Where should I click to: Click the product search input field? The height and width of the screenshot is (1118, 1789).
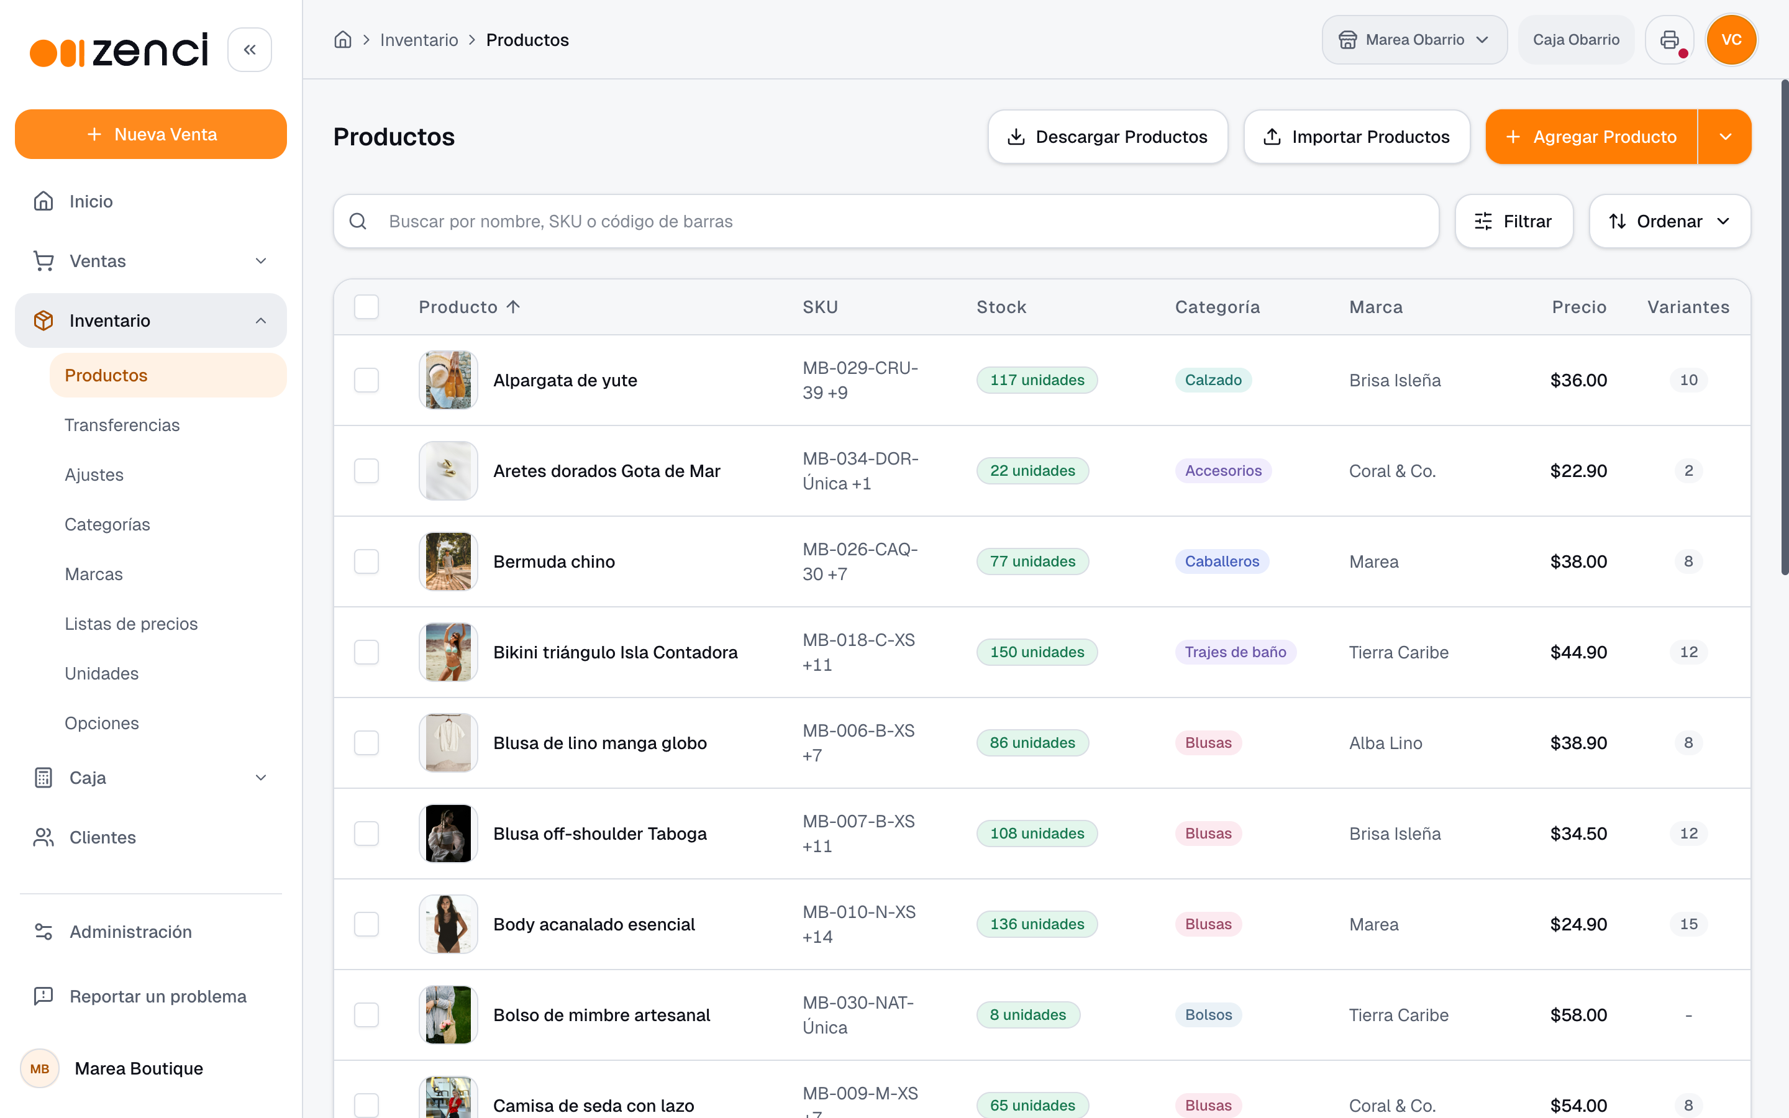tap(886, 221)
